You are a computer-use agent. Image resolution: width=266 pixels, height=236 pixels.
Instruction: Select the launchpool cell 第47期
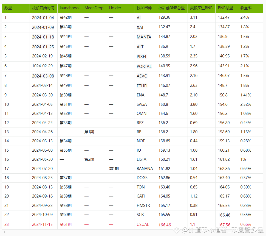click(66, 66)
